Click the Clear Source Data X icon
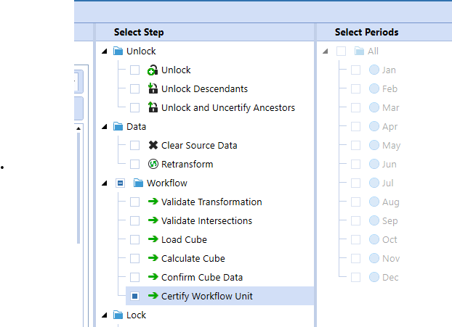The image size is (452, 327). pos(153,145)
